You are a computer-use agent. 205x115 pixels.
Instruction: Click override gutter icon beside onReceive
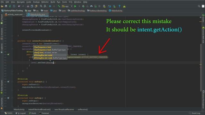click(x=8, y=54)
